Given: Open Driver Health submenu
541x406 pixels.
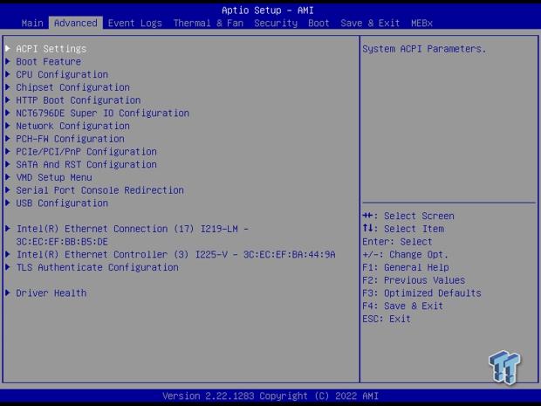Looking at the screenshot, I should [51, 292].
